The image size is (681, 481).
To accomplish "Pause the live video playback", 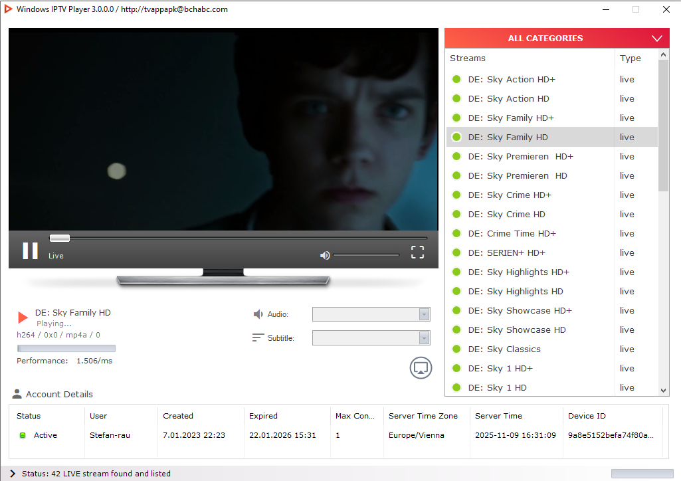I will (x=30, y=250).
